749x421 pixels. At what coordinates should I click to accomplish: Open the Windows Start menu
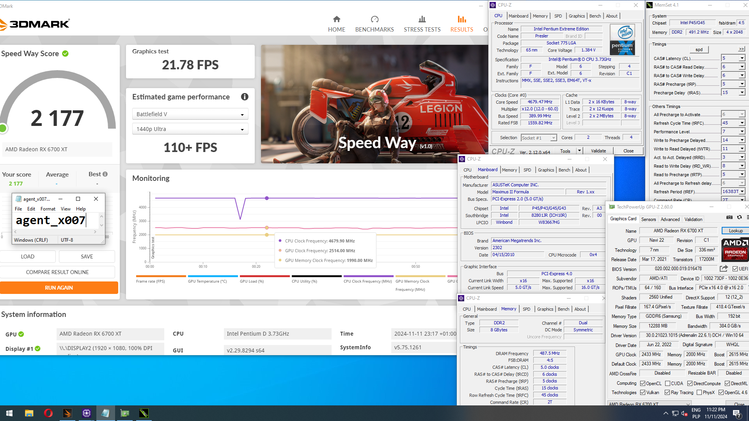pos(9,413)
